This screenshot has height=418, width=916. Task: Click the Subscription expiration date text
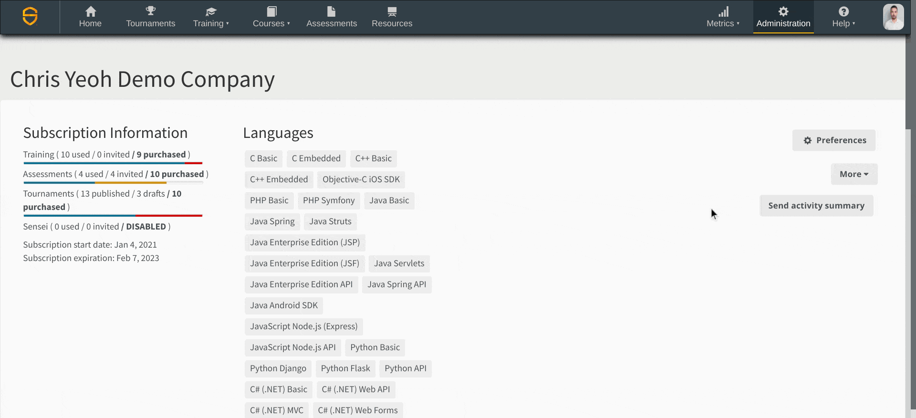pyautogui.click(x=91, y=258)
